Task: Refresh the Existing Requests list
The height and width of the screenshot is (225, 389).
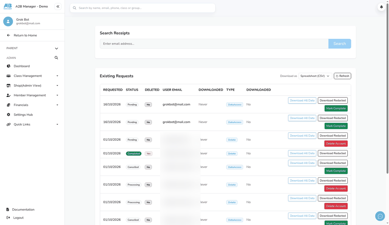Action: pyautogui.click(x=343, y=76)
